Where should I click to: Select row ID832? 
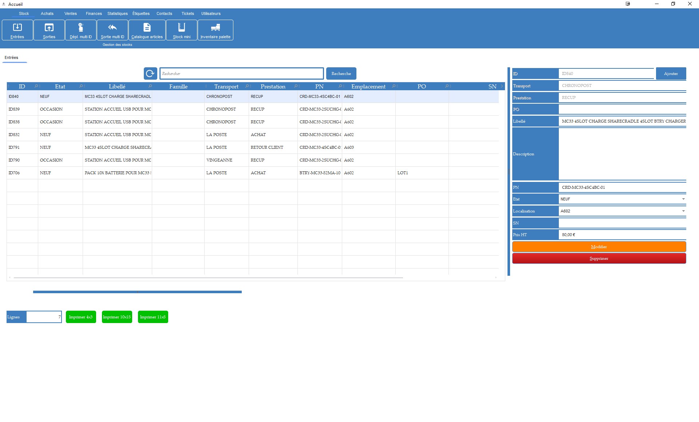tap(253, 135)
